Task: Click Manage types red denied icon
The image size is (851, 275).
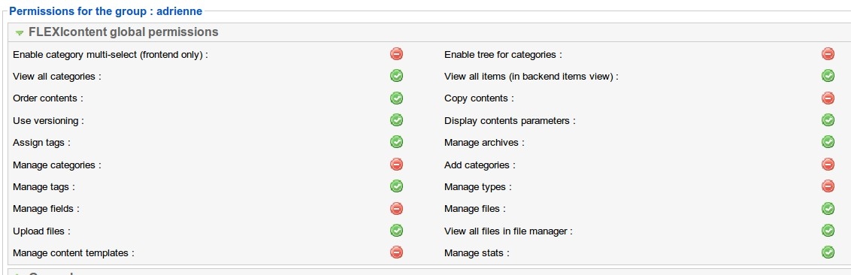Action: pyautogui.click(x=828, y=186)
